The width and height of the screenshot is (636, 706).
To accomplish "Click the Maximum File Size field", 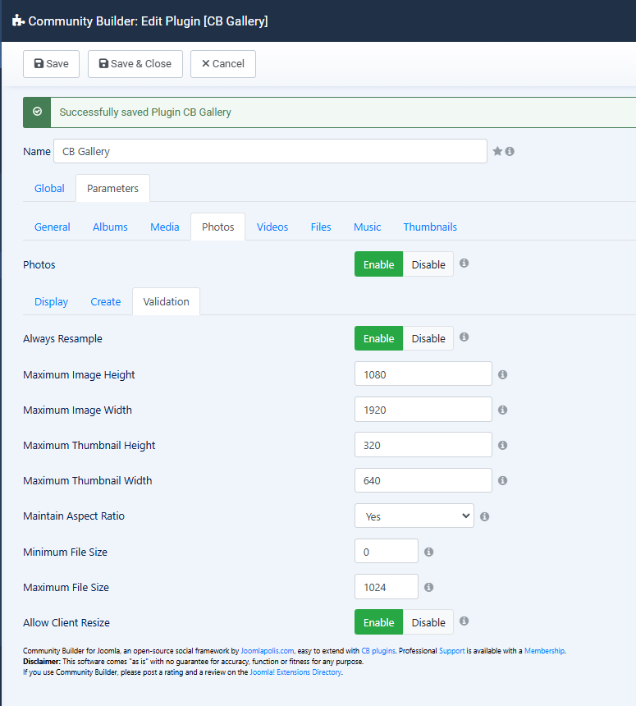I will tap(387, 587).
